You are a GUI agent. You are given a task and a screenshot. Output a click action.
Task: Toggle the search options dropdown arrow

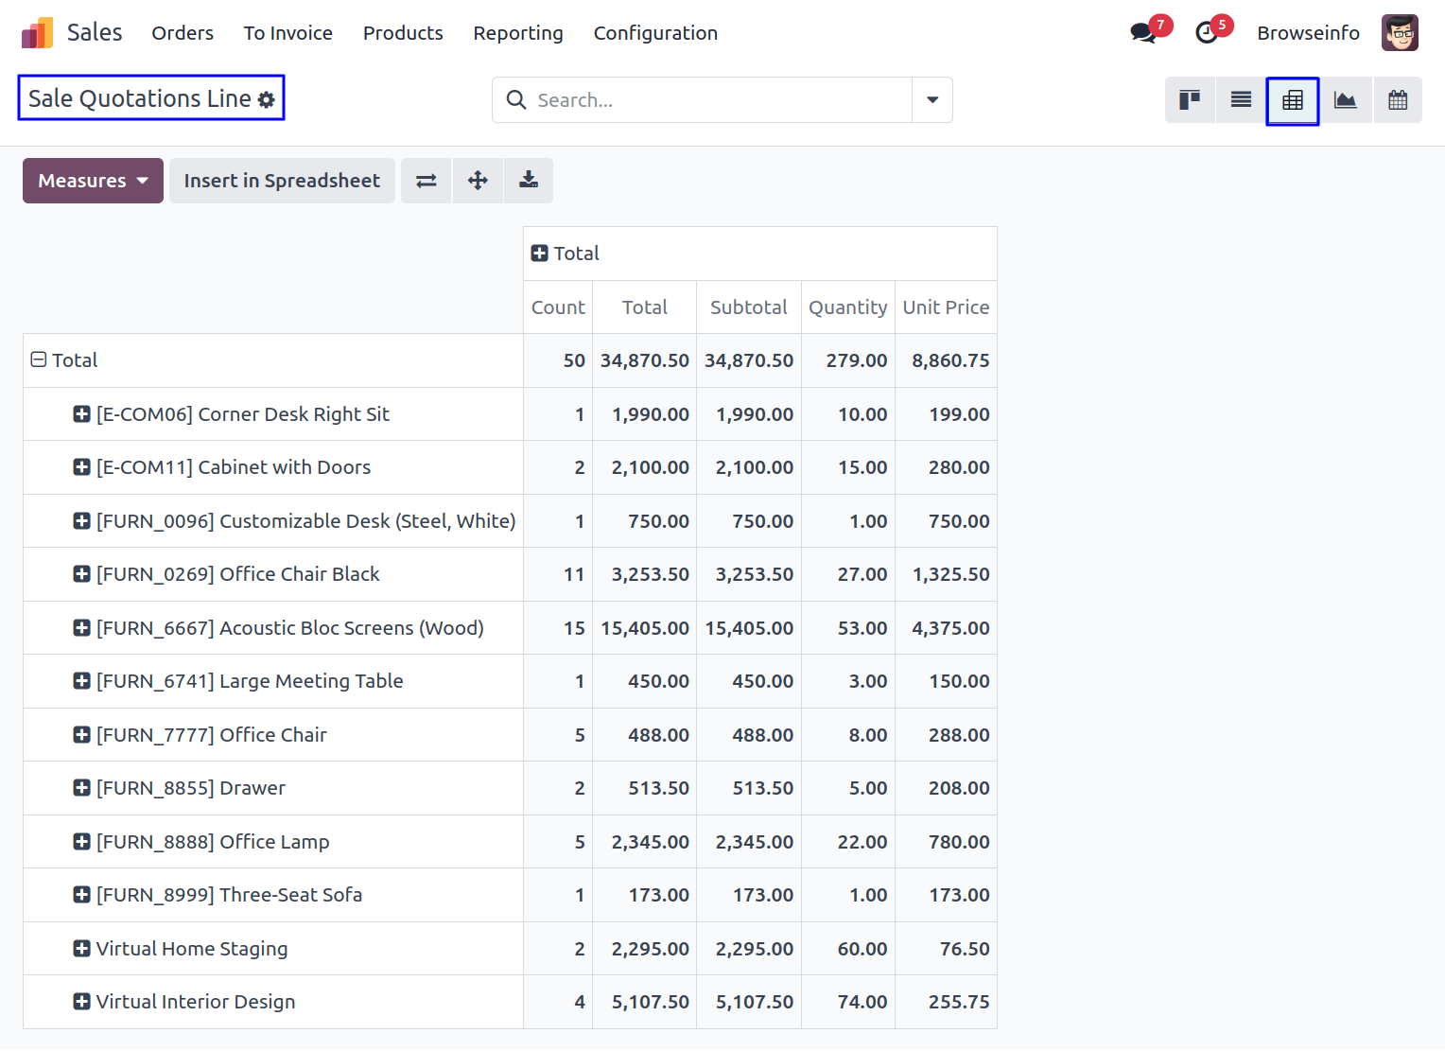pos(931,100)
